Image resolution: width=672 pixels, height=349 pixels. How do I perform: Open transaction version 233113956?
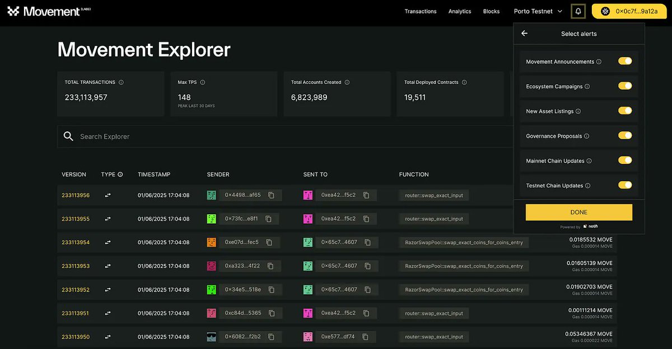[76, 195]
